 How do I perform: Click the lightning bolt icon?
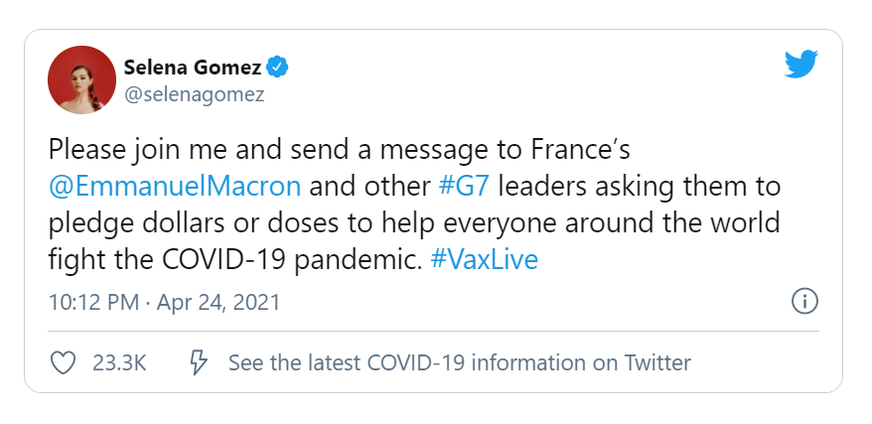coord(198,362)
